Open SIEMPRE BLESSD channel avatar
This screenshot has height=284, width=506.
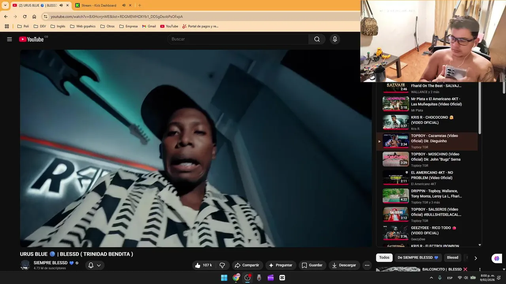(x=25, y=265)
